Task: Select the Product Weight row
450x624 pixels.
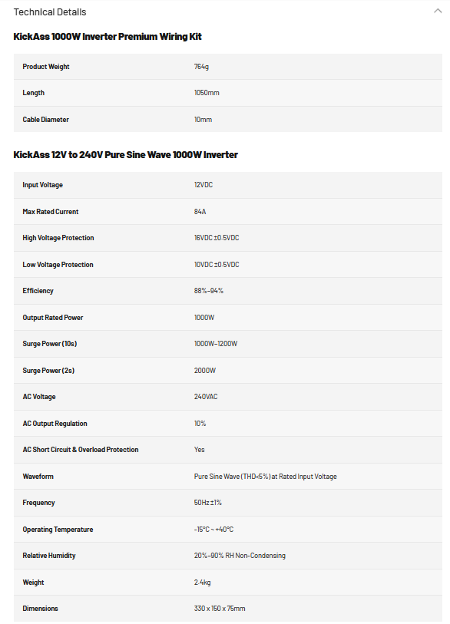Action: point(228,67)
